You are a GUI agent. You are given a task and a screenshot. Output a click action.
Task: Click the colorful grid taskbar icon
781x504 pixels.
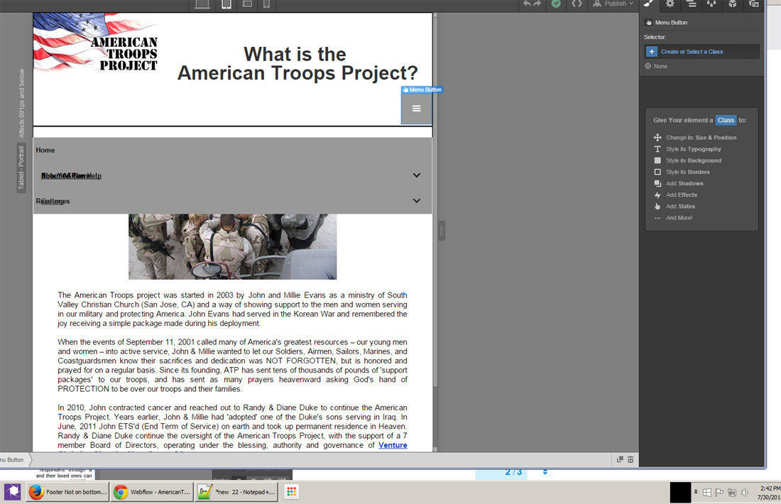coord(291,492)
